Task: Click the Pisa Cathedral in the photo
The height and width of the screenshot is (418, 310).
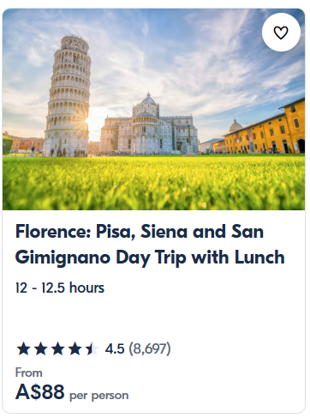Action: (x=148, y=125)
